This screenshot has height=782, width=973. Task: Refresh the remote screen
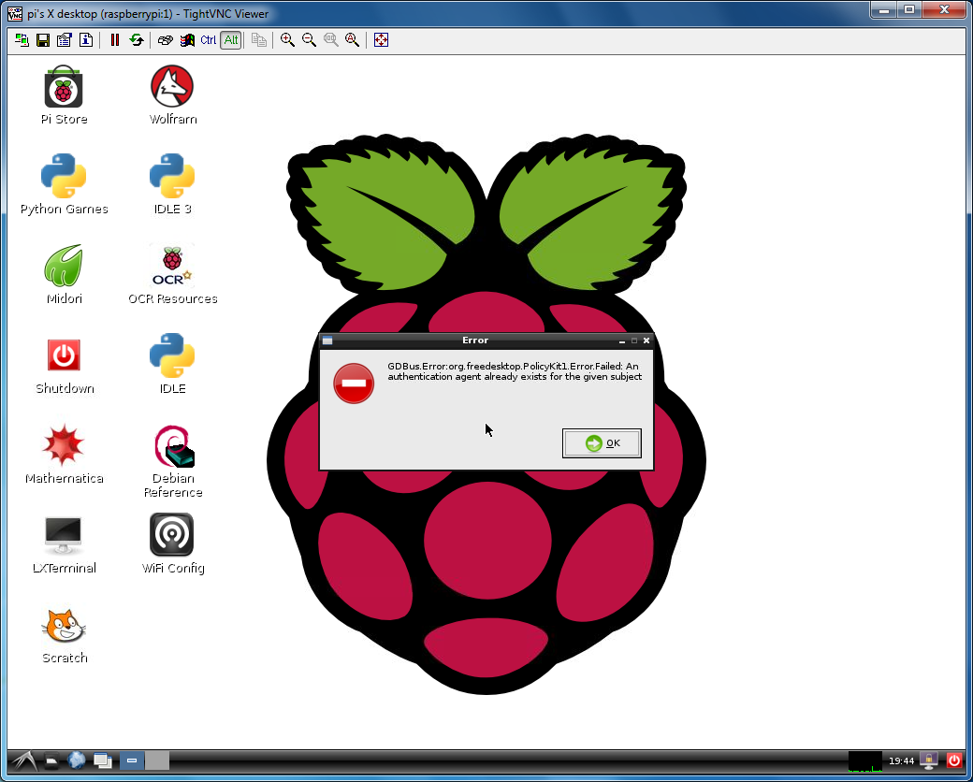point(136,40)
